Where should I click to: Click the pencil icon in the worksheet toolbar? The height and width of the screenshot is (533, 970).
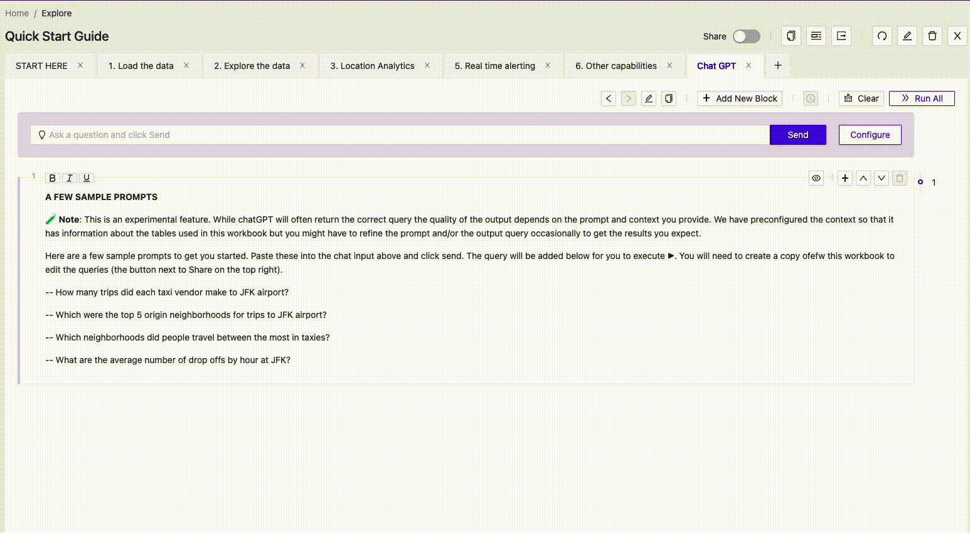point(649,98)
